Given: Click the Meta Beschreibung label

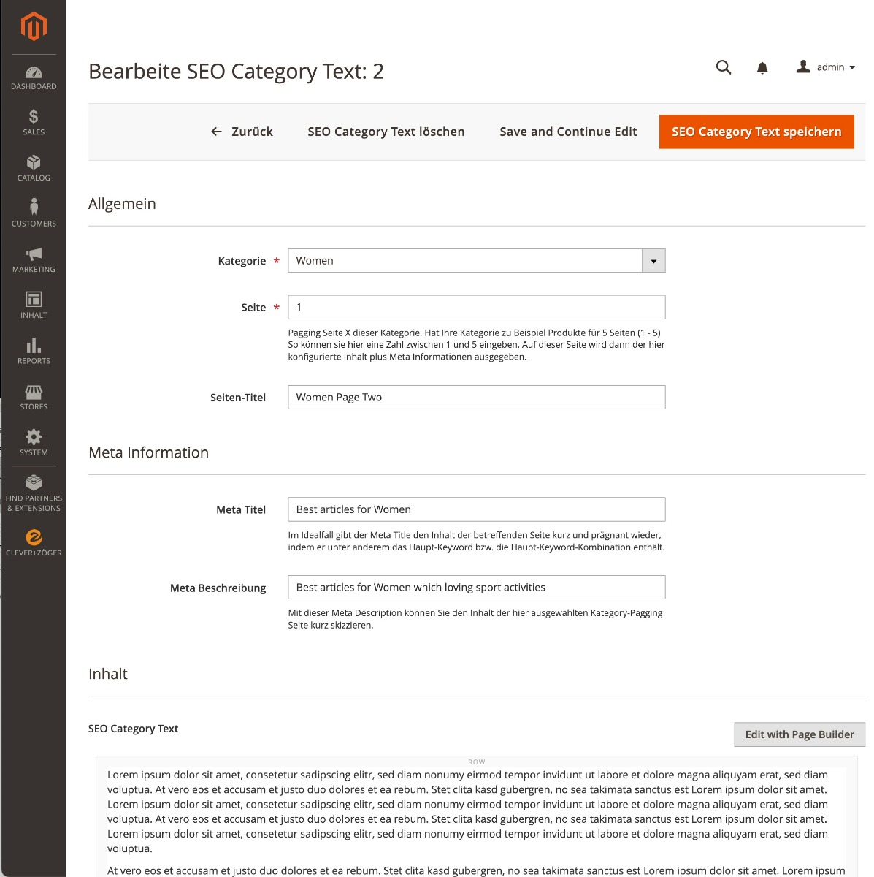Looking at the screenshot, I should pos(218,588).
